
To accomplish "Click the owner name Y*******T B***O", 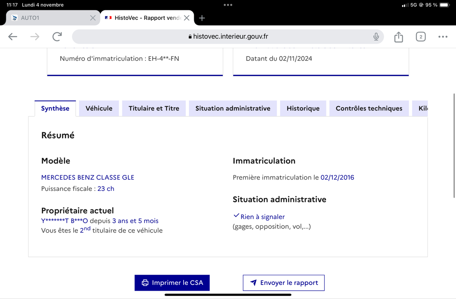I will coord(65,221).
